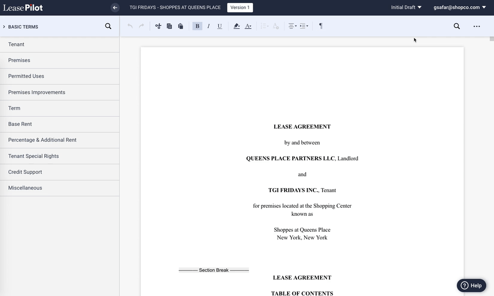Click the Help button

471,286
